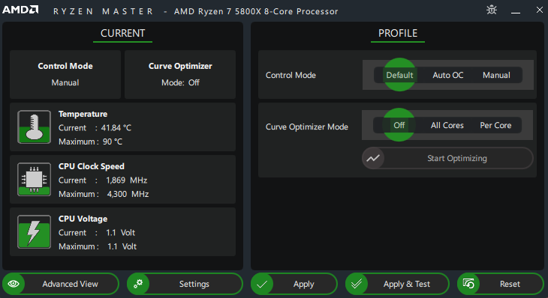548x298 pixels.
Task: Start Optimizing the curve
Action: click(447, 158)
